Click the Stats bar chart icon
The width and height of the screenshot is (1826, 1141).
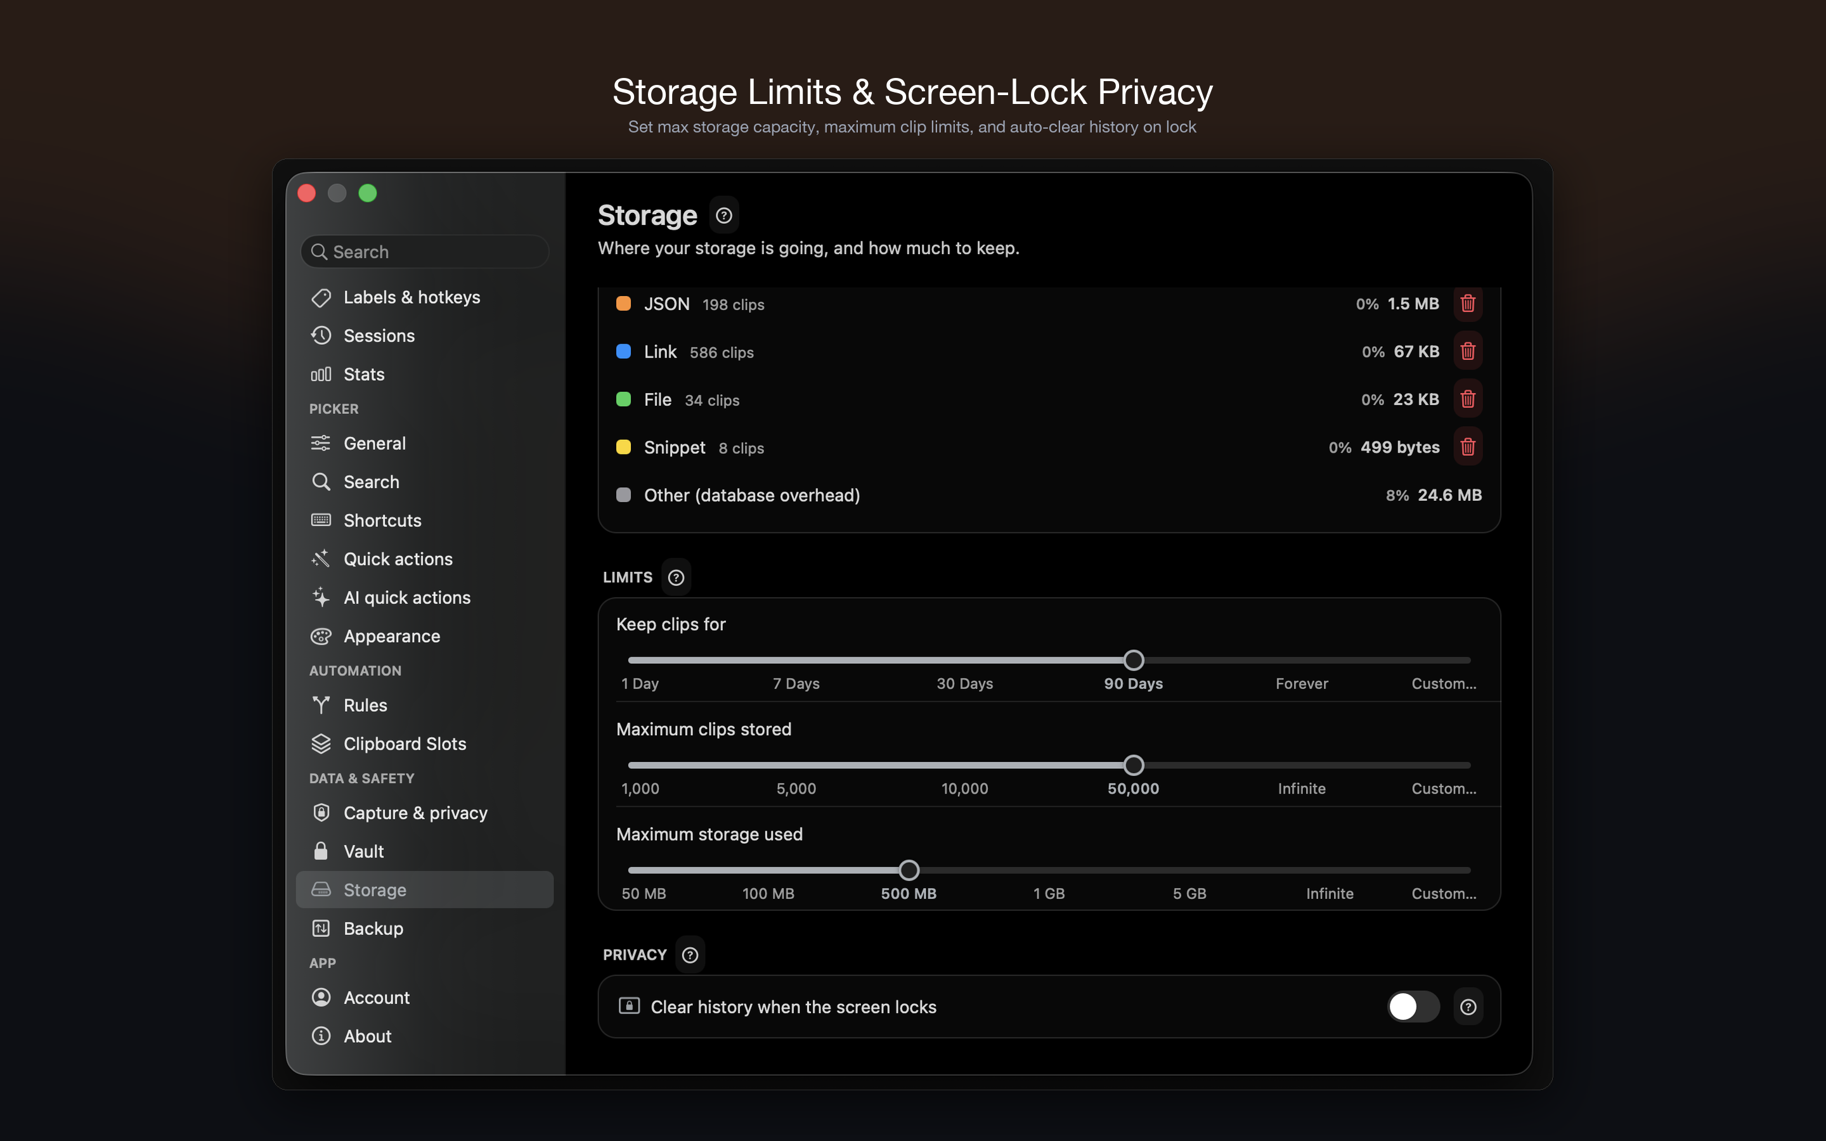321,374
